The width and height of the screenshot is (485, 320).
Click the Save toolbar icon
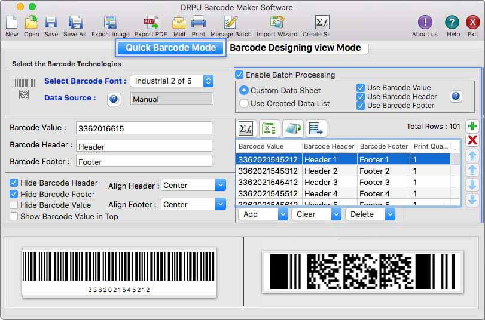[51, 23]
